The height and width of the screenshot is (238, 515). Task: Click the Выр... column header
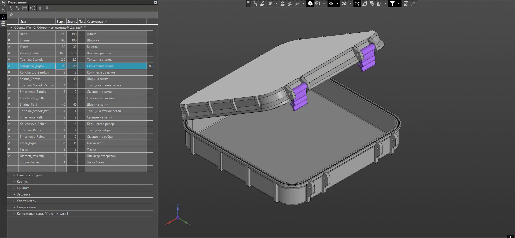tap(61, 22)
